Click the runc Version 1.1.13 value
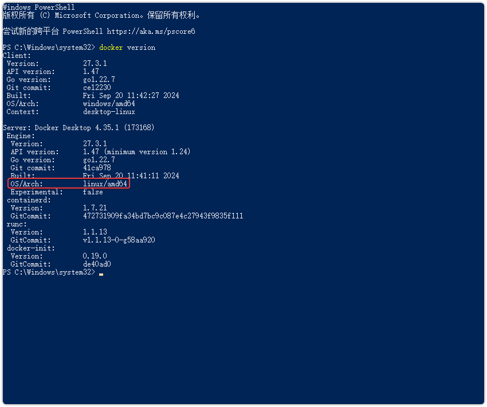487x407 pixels. pos(95,232)
